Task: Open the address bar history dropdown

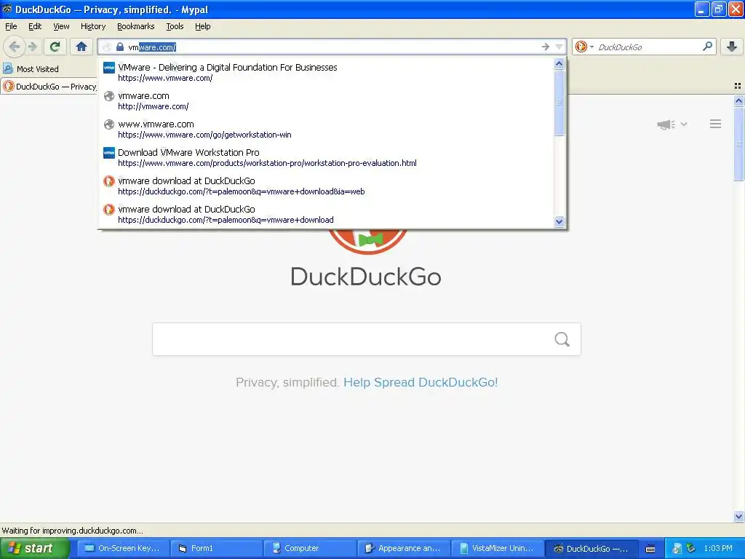Action: 559,47
